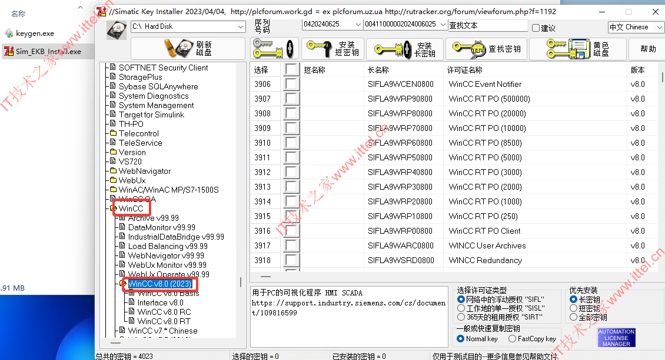665x360 pixels.
Task: Open the 中文 Chinese language dropdown
Action: click(x=659, y=28)
